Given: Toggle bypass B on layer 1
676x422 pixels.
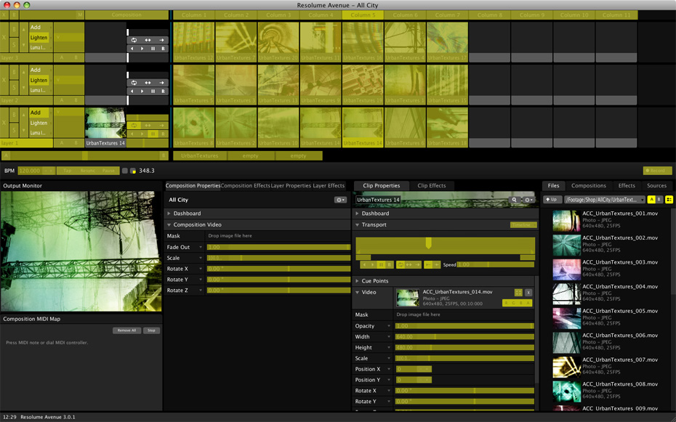Looking at the screenshot, I should coord(14,115).
